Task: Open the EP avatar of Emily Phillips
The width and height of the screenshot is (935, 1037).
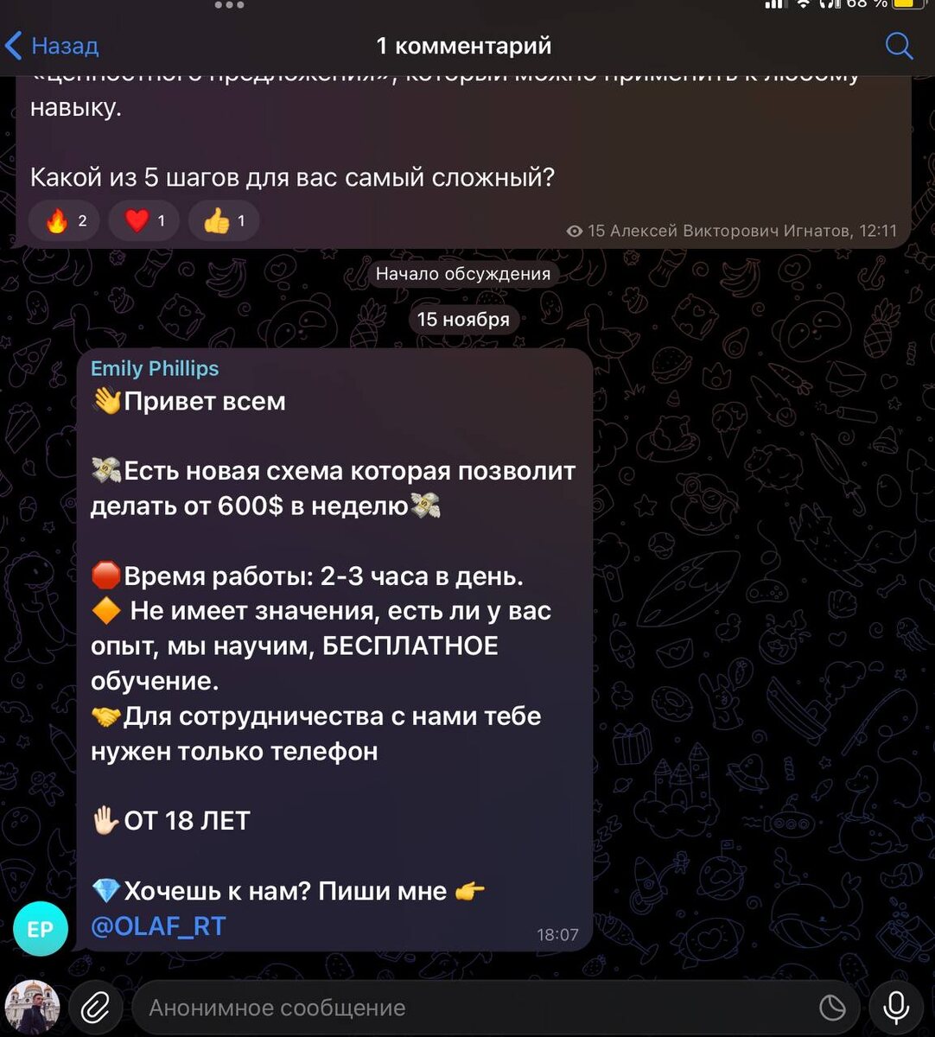Action: pyautogui.click(x=41, y=929)
